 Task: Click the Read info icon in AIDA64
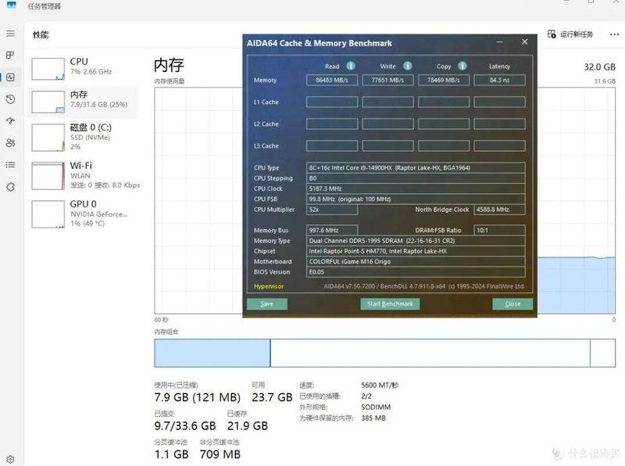(350, 66)
